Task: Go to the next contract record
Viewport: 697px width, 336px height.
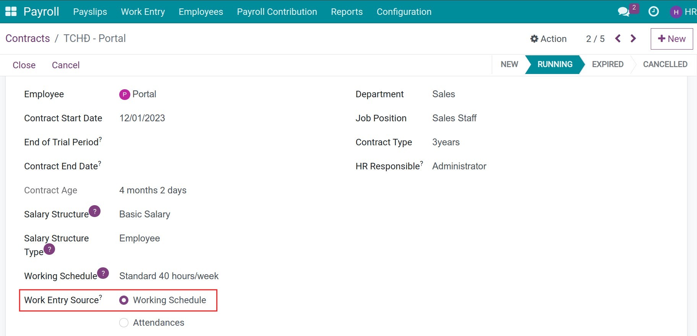Action: [x=633, y=39]
